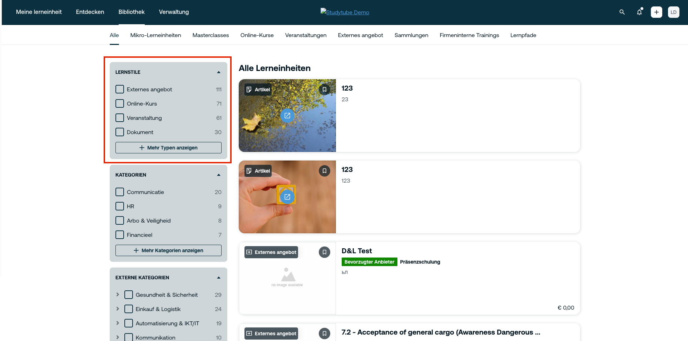Image resolution: width=688 pixels, height=341 pixels.
Task: Expand Einkauf & Logistik subcategories
Action: pyautogui.click(x=118, y=309)
